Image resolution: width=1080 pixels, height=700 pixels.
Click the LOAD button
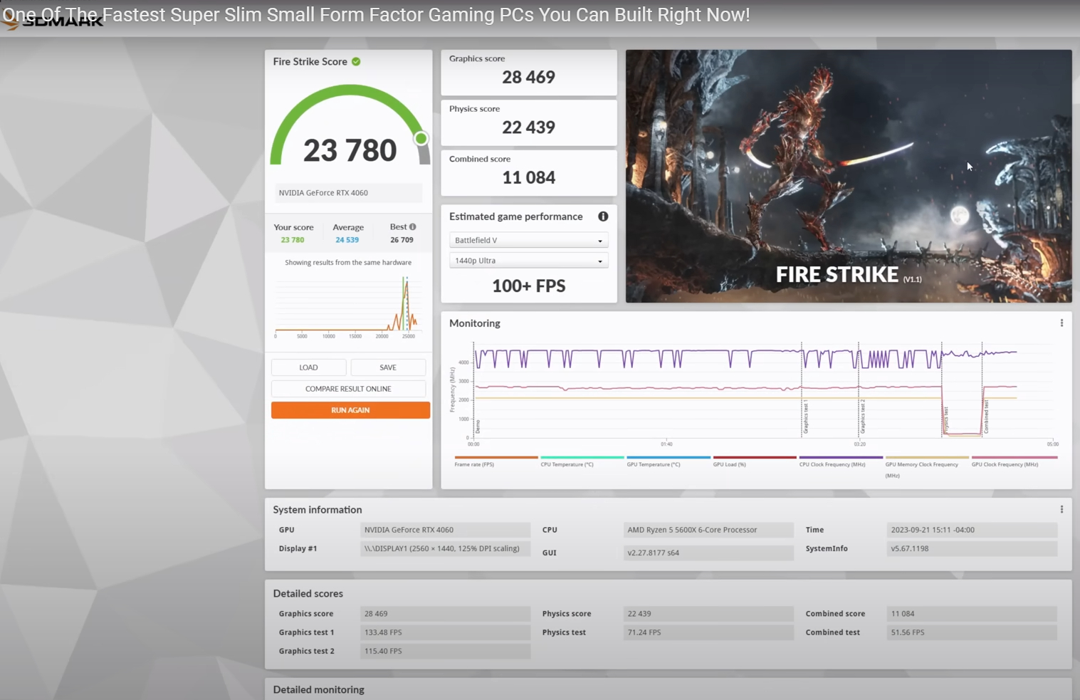308,367
